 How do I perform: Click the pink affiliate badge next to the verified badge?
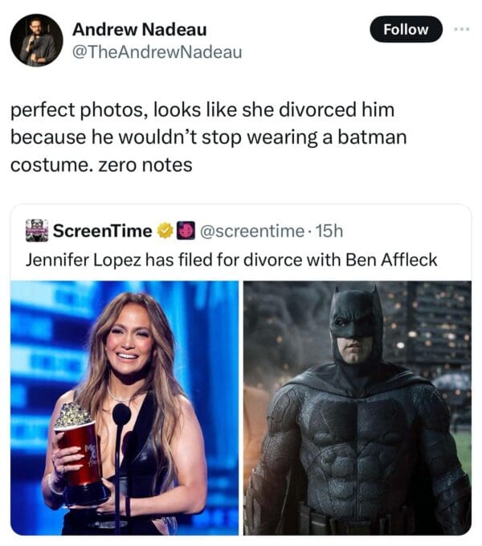click(182, 232)
